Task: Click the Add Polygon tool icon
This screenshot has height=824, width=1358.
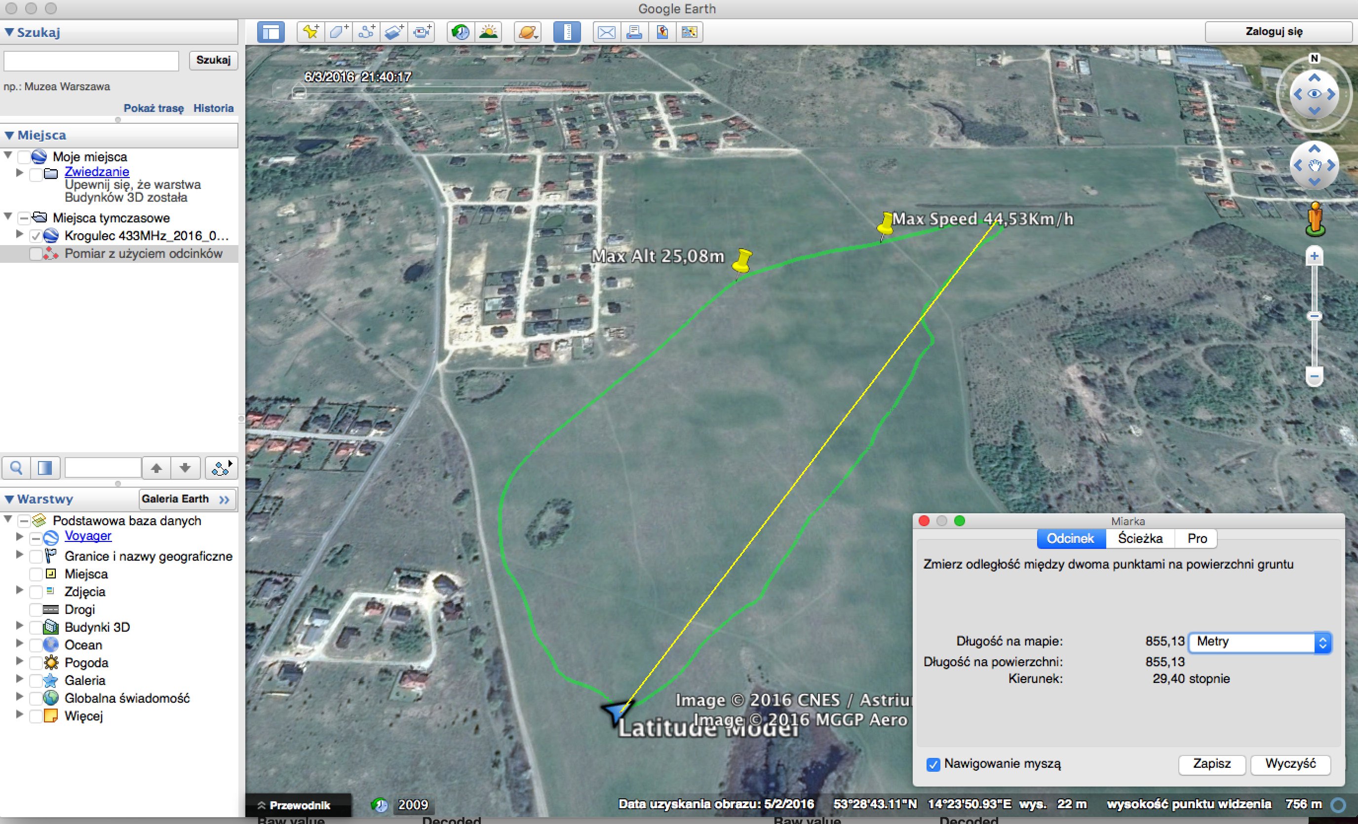Action: tap(338, 32)
